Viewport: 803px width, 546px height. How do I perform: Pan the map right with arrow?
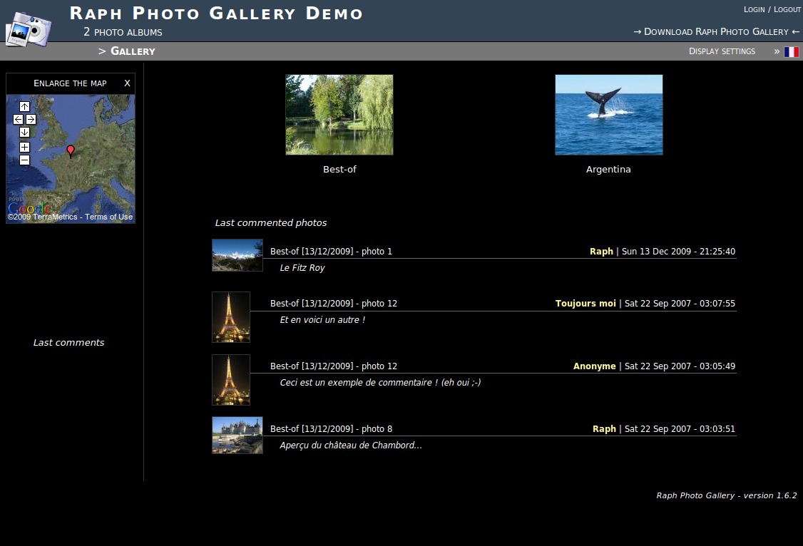31,119
